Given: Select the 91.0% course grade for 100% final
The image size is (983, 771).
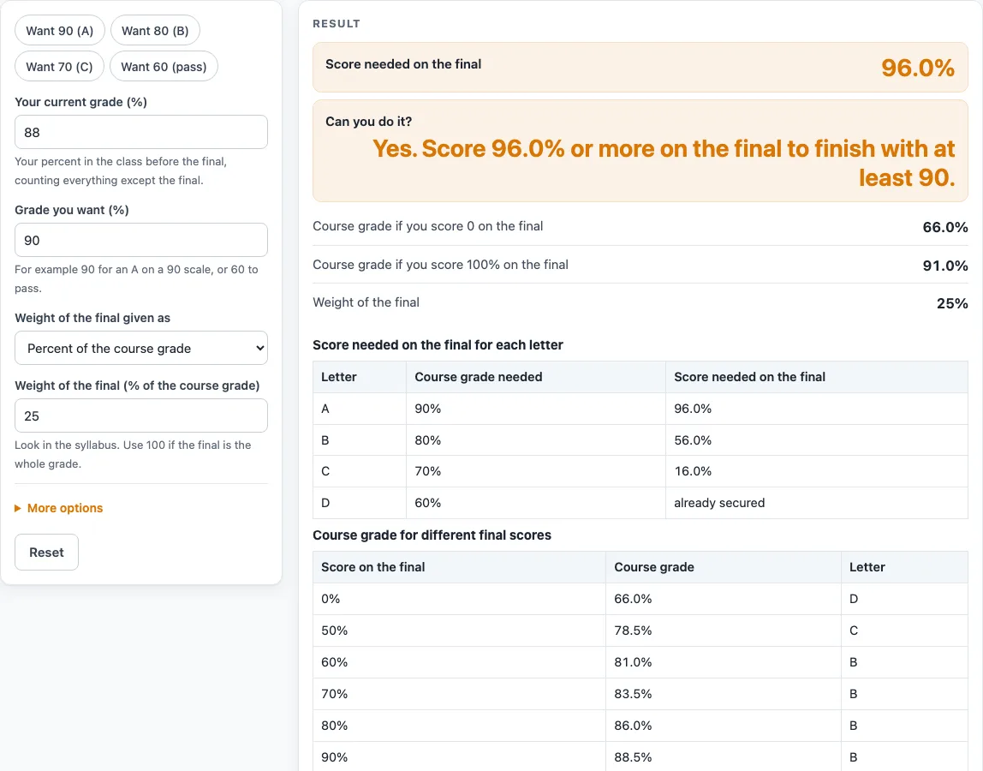Looking at the screenshot, I should 944,266.
